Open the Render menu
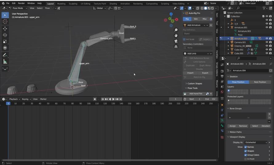Viewport: 274px width, 165px height. tap(21, 3)
